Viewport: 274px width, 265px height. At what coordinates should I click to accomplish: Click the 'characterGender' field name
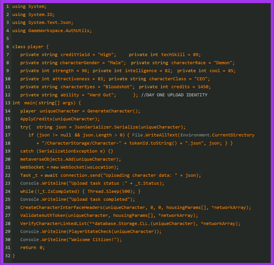click(79, 63)
